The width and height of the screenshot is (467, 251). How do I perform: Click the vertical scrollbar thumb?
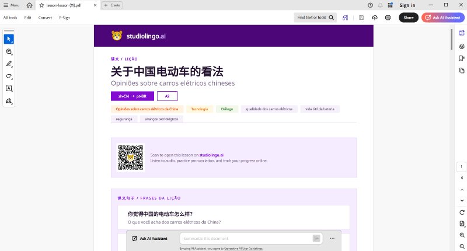(452, 39)
